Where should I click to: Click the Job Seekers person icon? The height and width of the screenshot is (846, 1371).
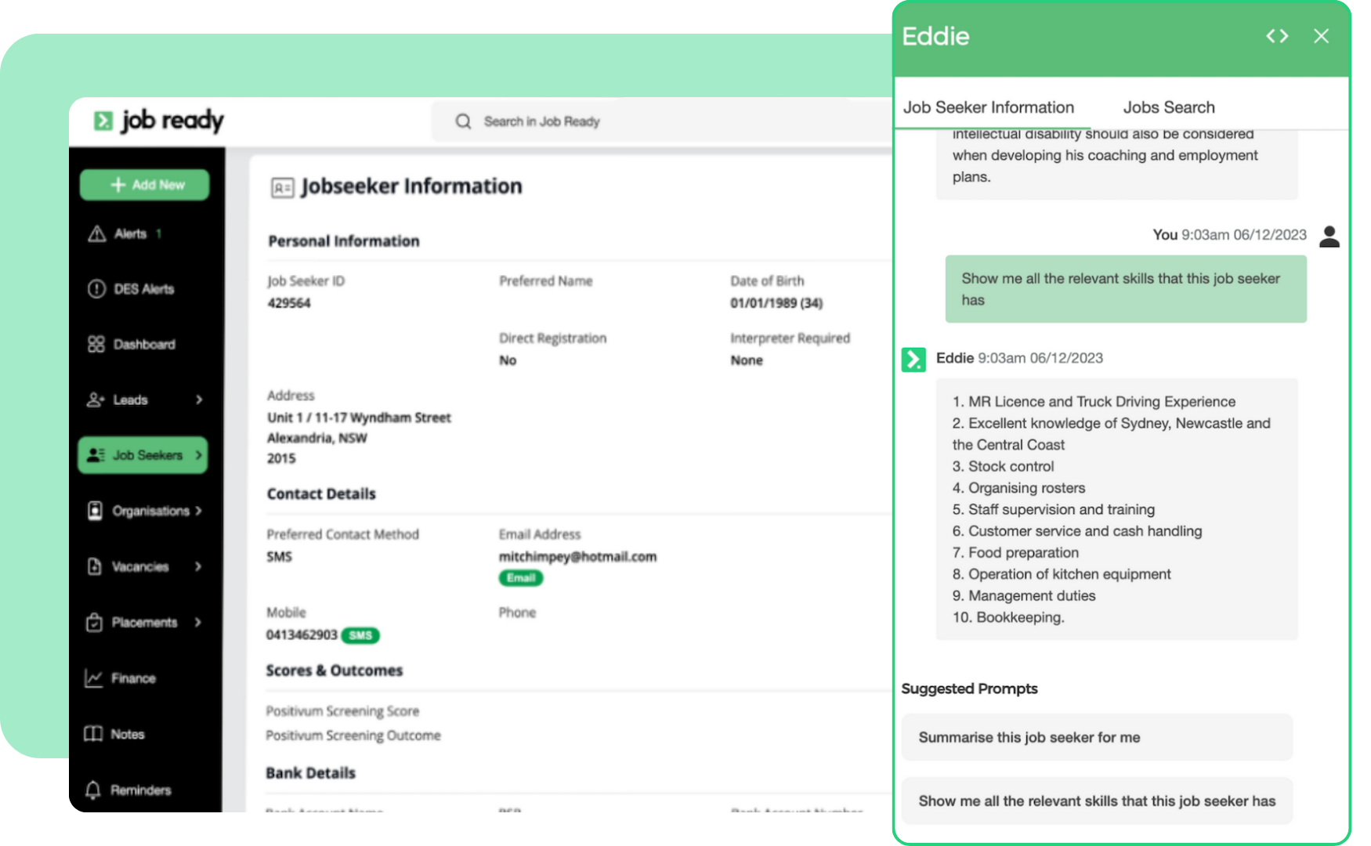pyautogui.click(x=96, y=455)
